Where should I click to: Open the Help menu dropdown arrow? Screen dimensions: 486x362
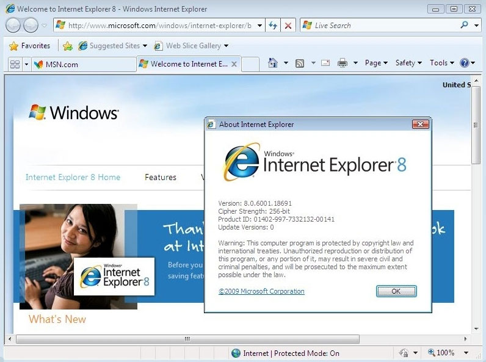[x=473, y=63]
